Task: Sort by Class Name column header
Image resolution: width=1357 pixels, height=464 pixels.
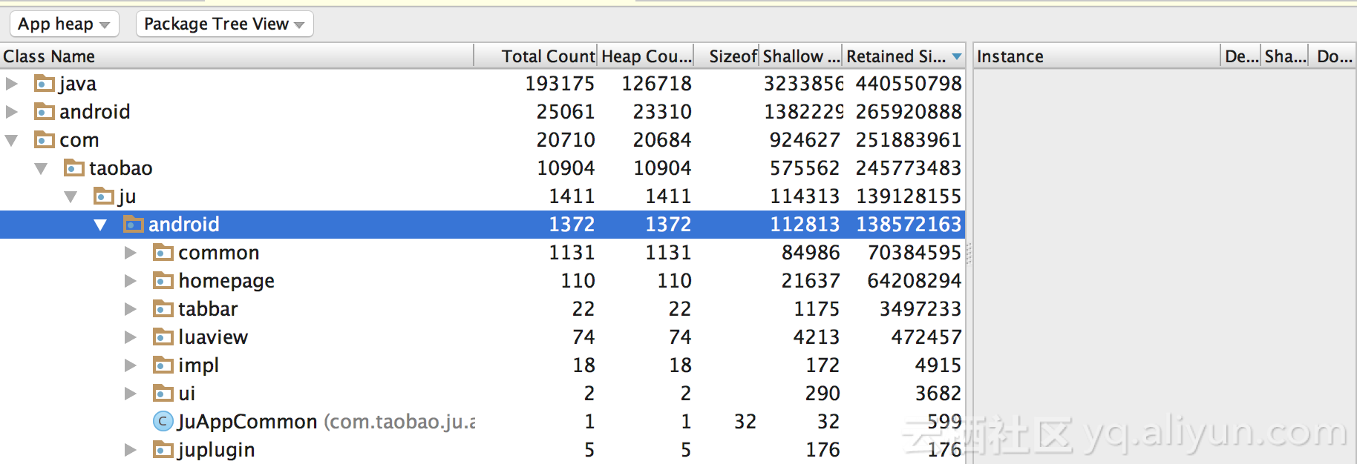Action: (x=237, y=56)
